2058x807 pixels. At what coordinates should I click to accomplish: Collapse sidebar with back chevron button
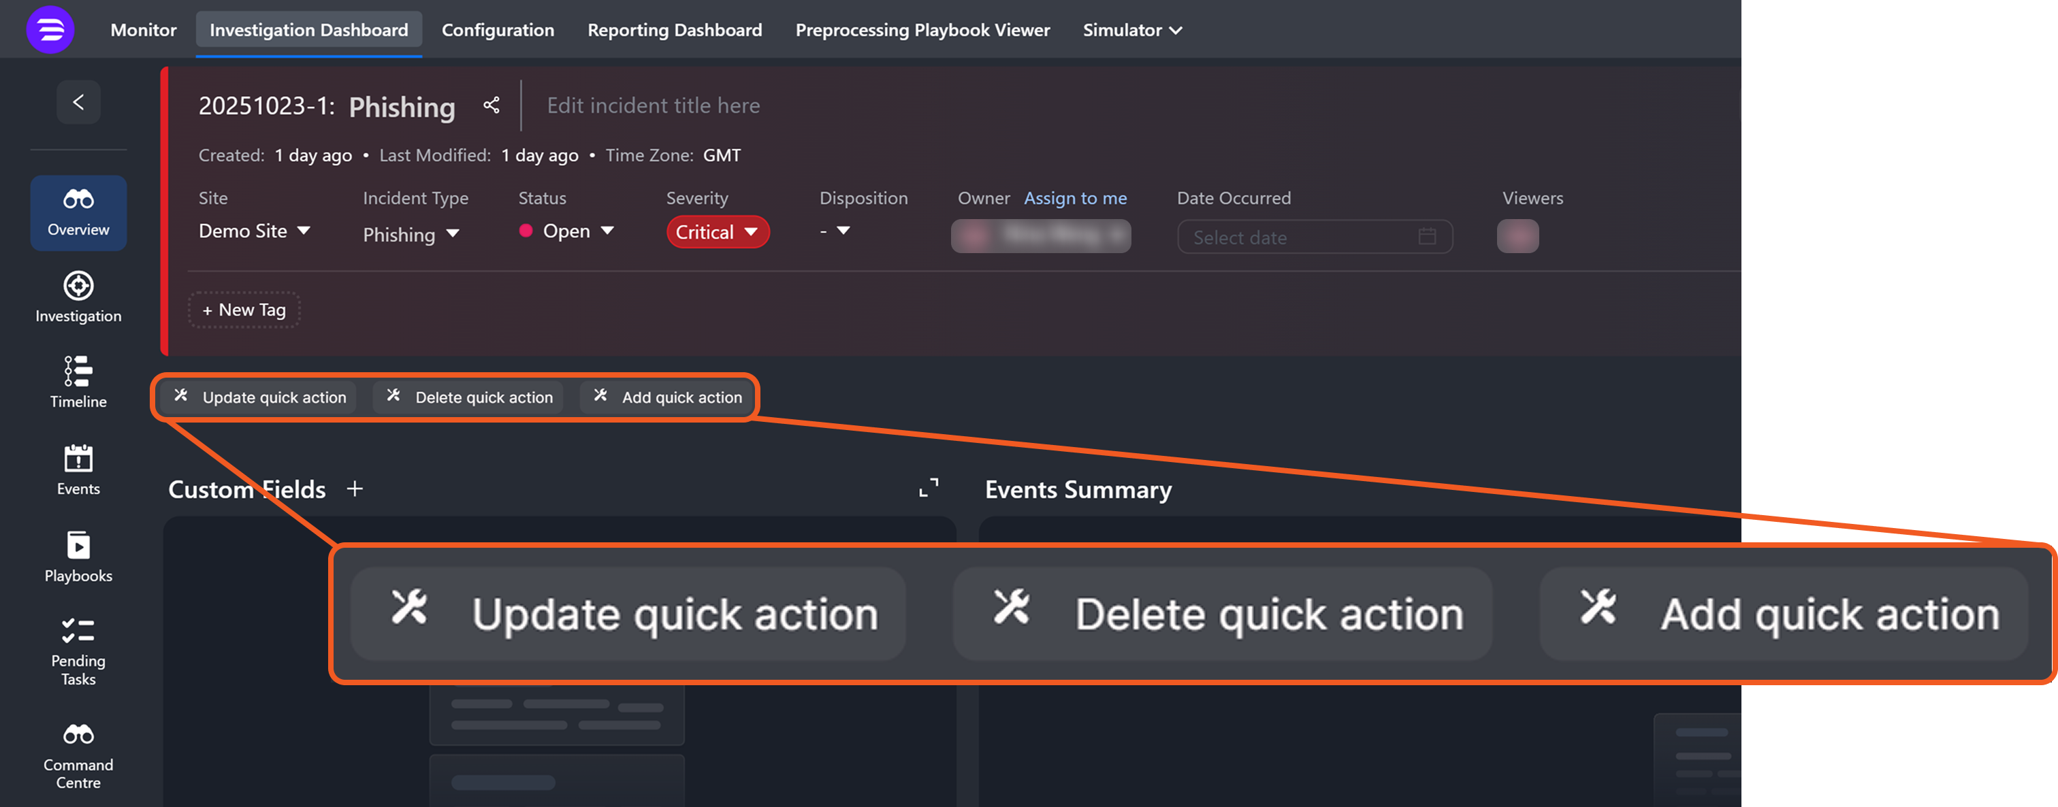(78, 102)
